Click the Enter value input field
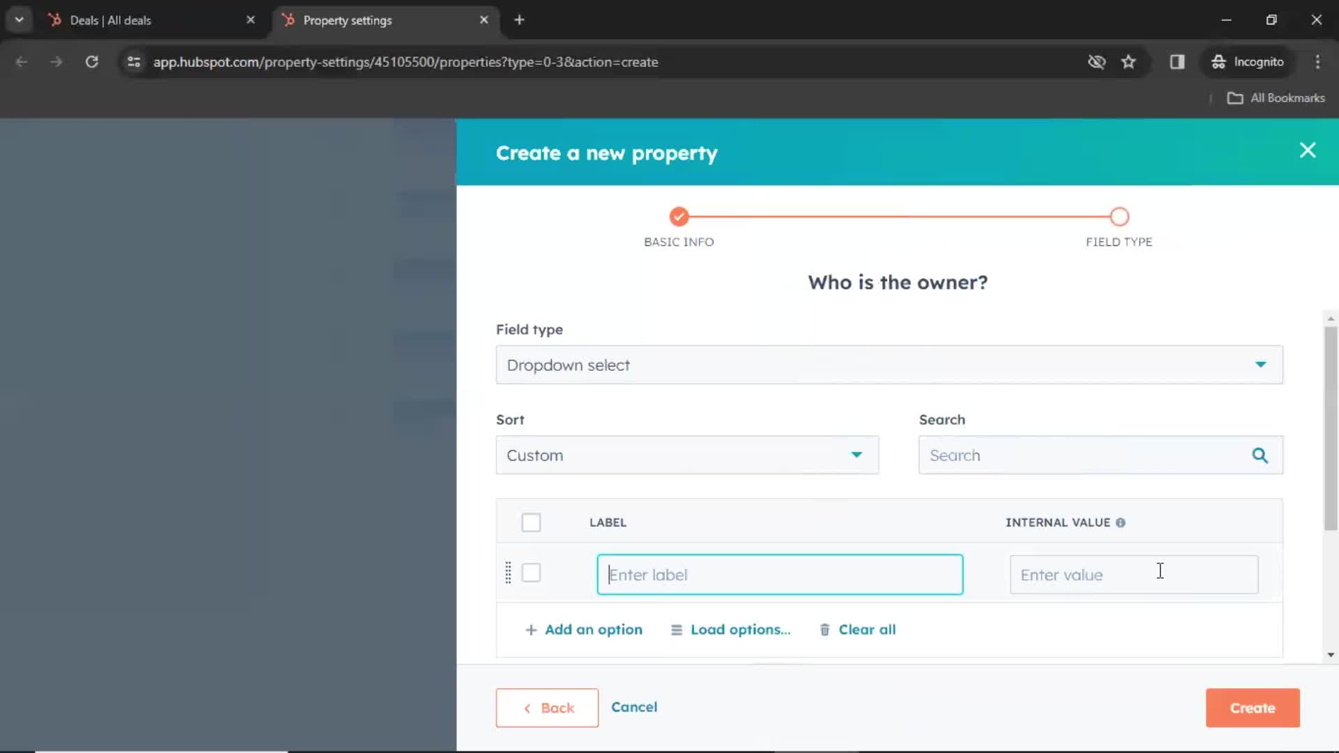Screen dimensions: 1339x753 click(1134, 575)
